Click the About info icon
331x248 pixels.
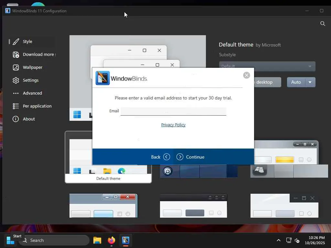pyautogui.click(x=16, y=119)
